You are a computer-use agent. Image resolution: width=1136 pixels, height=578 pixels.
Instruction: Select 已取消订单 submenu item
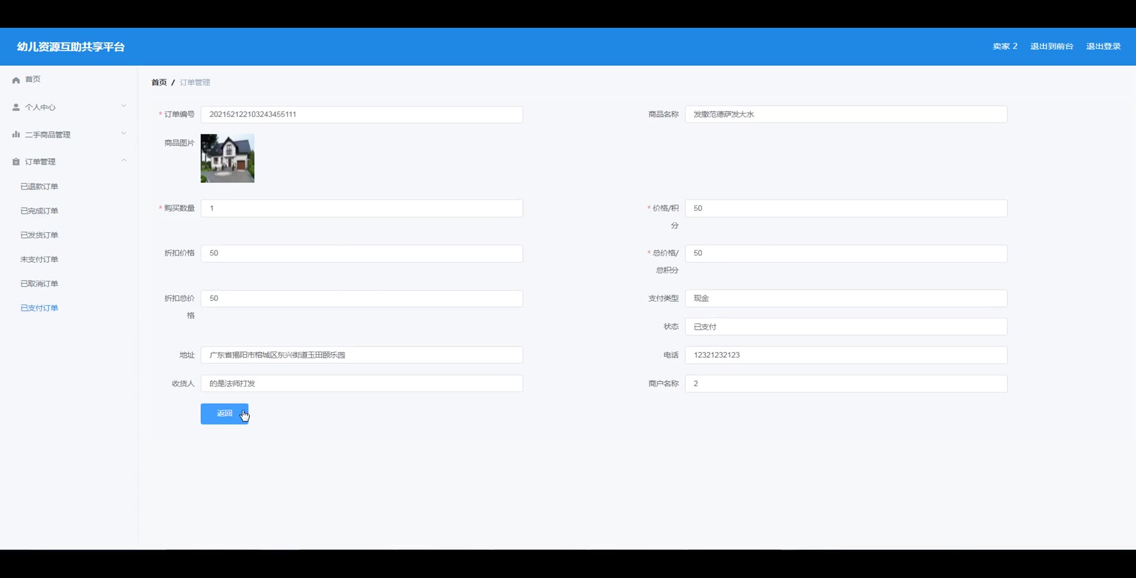pyautogui.click(x=39, y=284)
